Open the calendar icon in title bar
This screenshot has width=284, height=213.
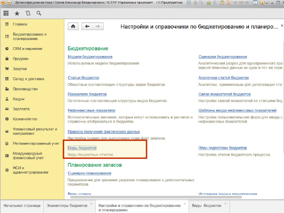tap(228, 2)
